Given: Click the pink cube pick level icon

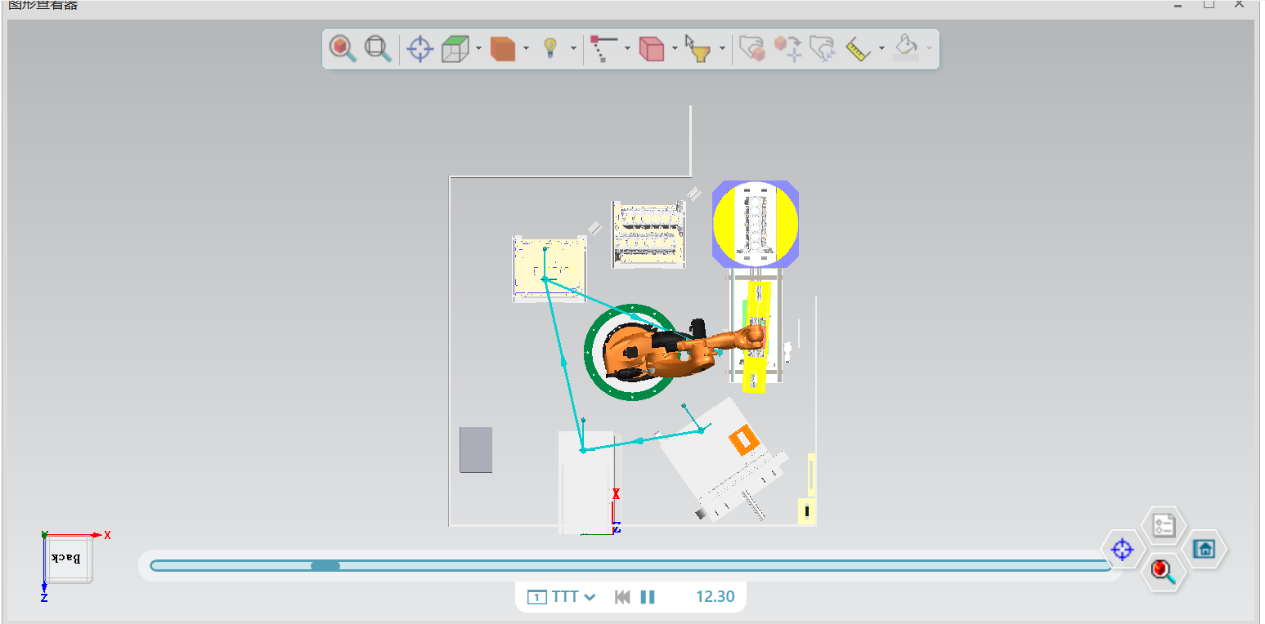Looking at the screenshot, I should (x=652, y=49).
